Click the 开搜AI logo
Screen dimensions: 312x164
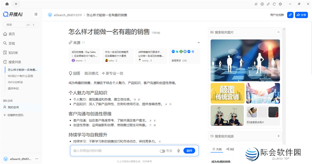[13, 14]
